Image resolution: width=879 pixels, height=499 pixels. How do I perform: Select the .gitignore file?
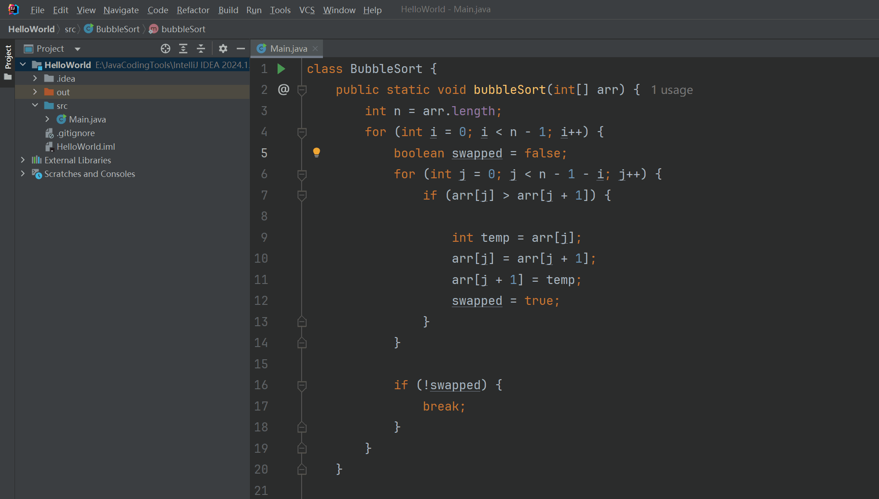tap(76, 133)
